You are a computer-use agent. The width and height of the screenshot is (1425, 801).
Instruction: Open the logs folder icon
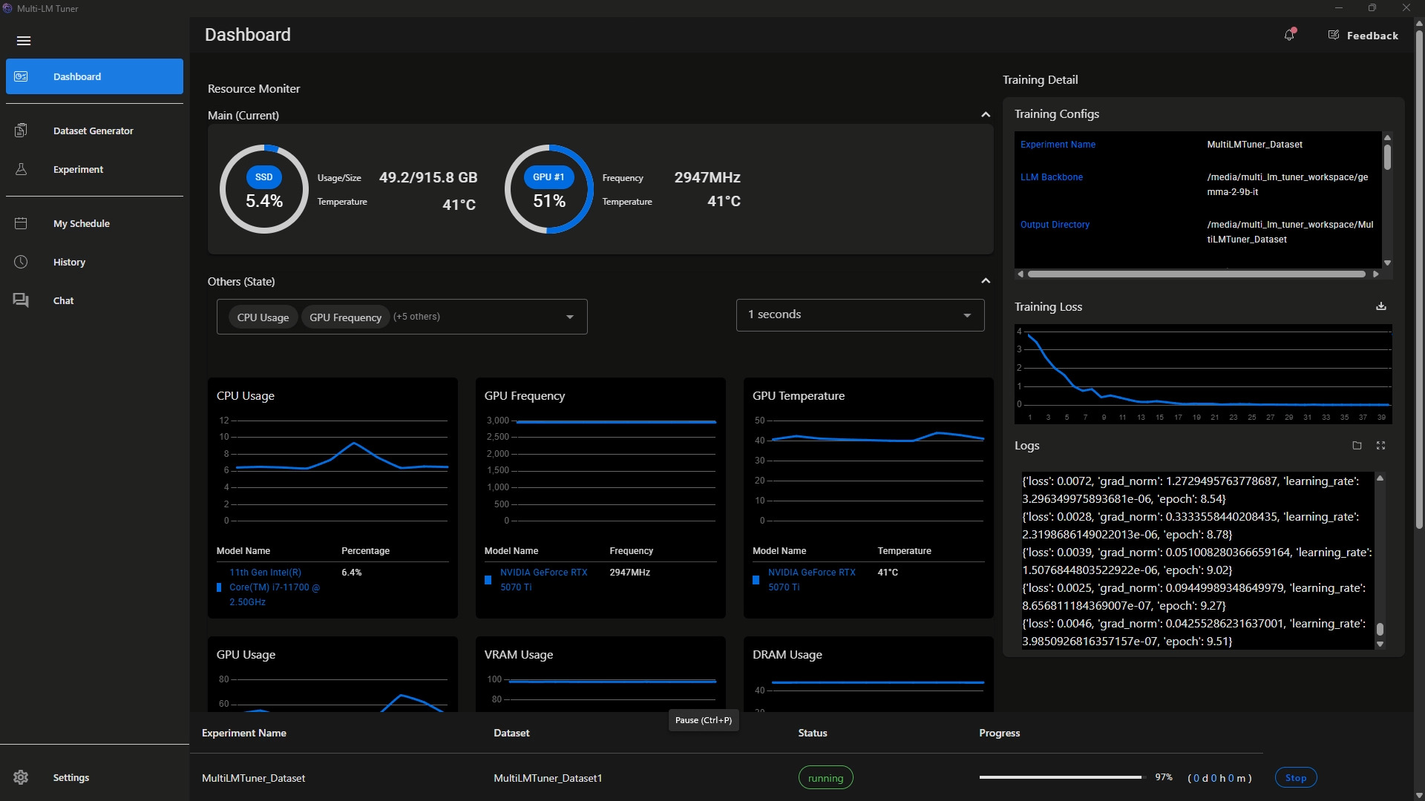click(1357, 446)
